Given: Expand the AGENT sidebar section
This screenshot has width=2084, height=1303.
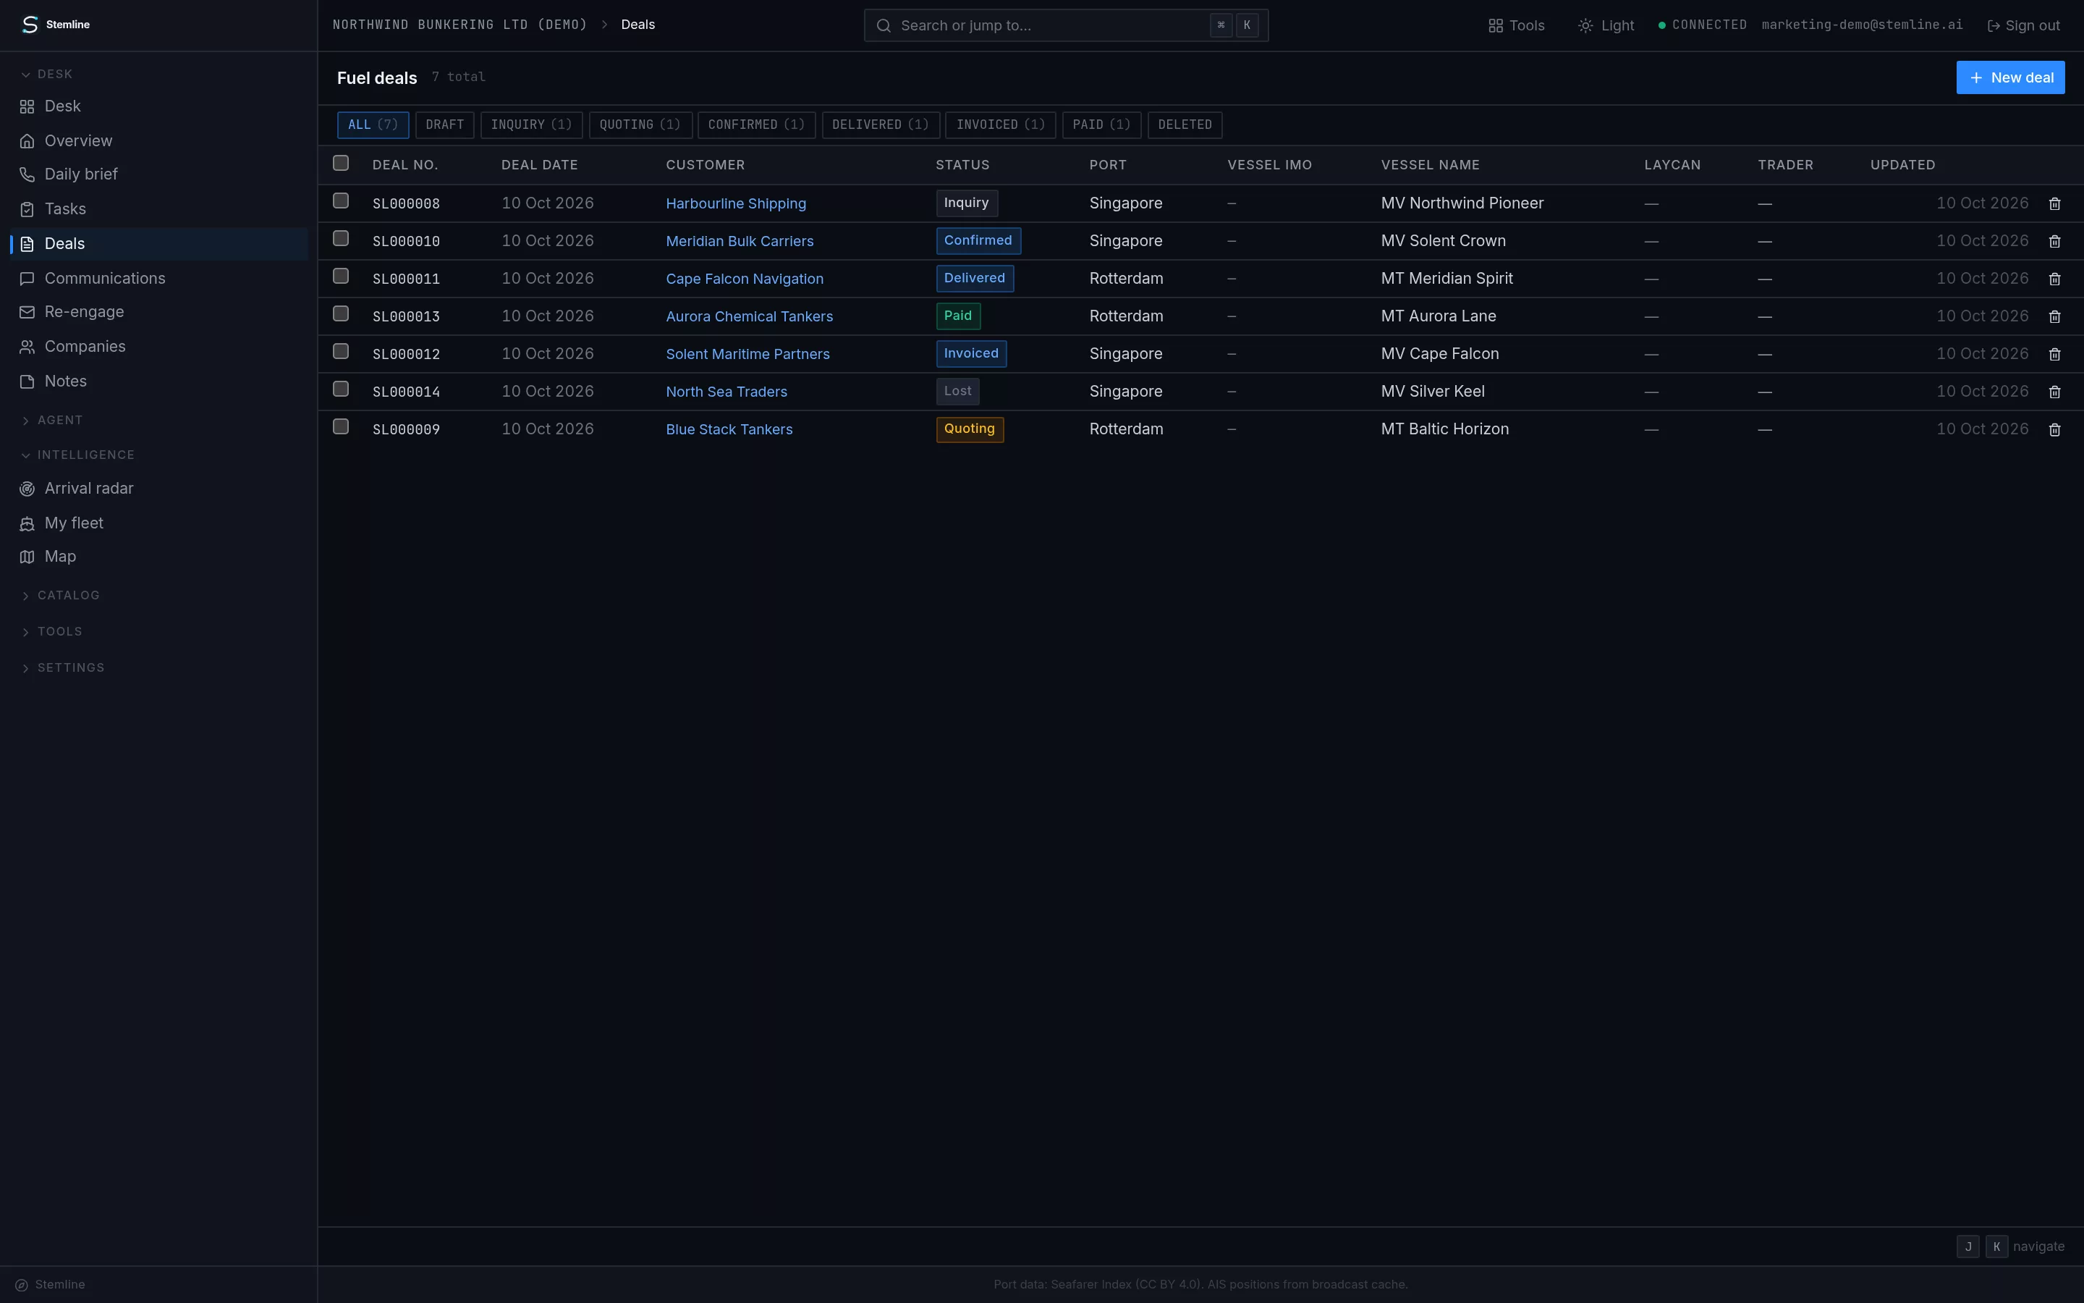Looking at the screenshot, I should coord(51,421).
